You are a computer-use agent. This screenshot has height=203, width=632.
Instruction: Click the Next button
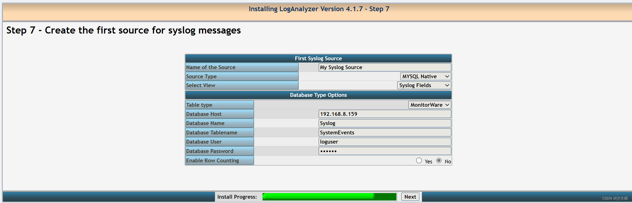(410, 197)
